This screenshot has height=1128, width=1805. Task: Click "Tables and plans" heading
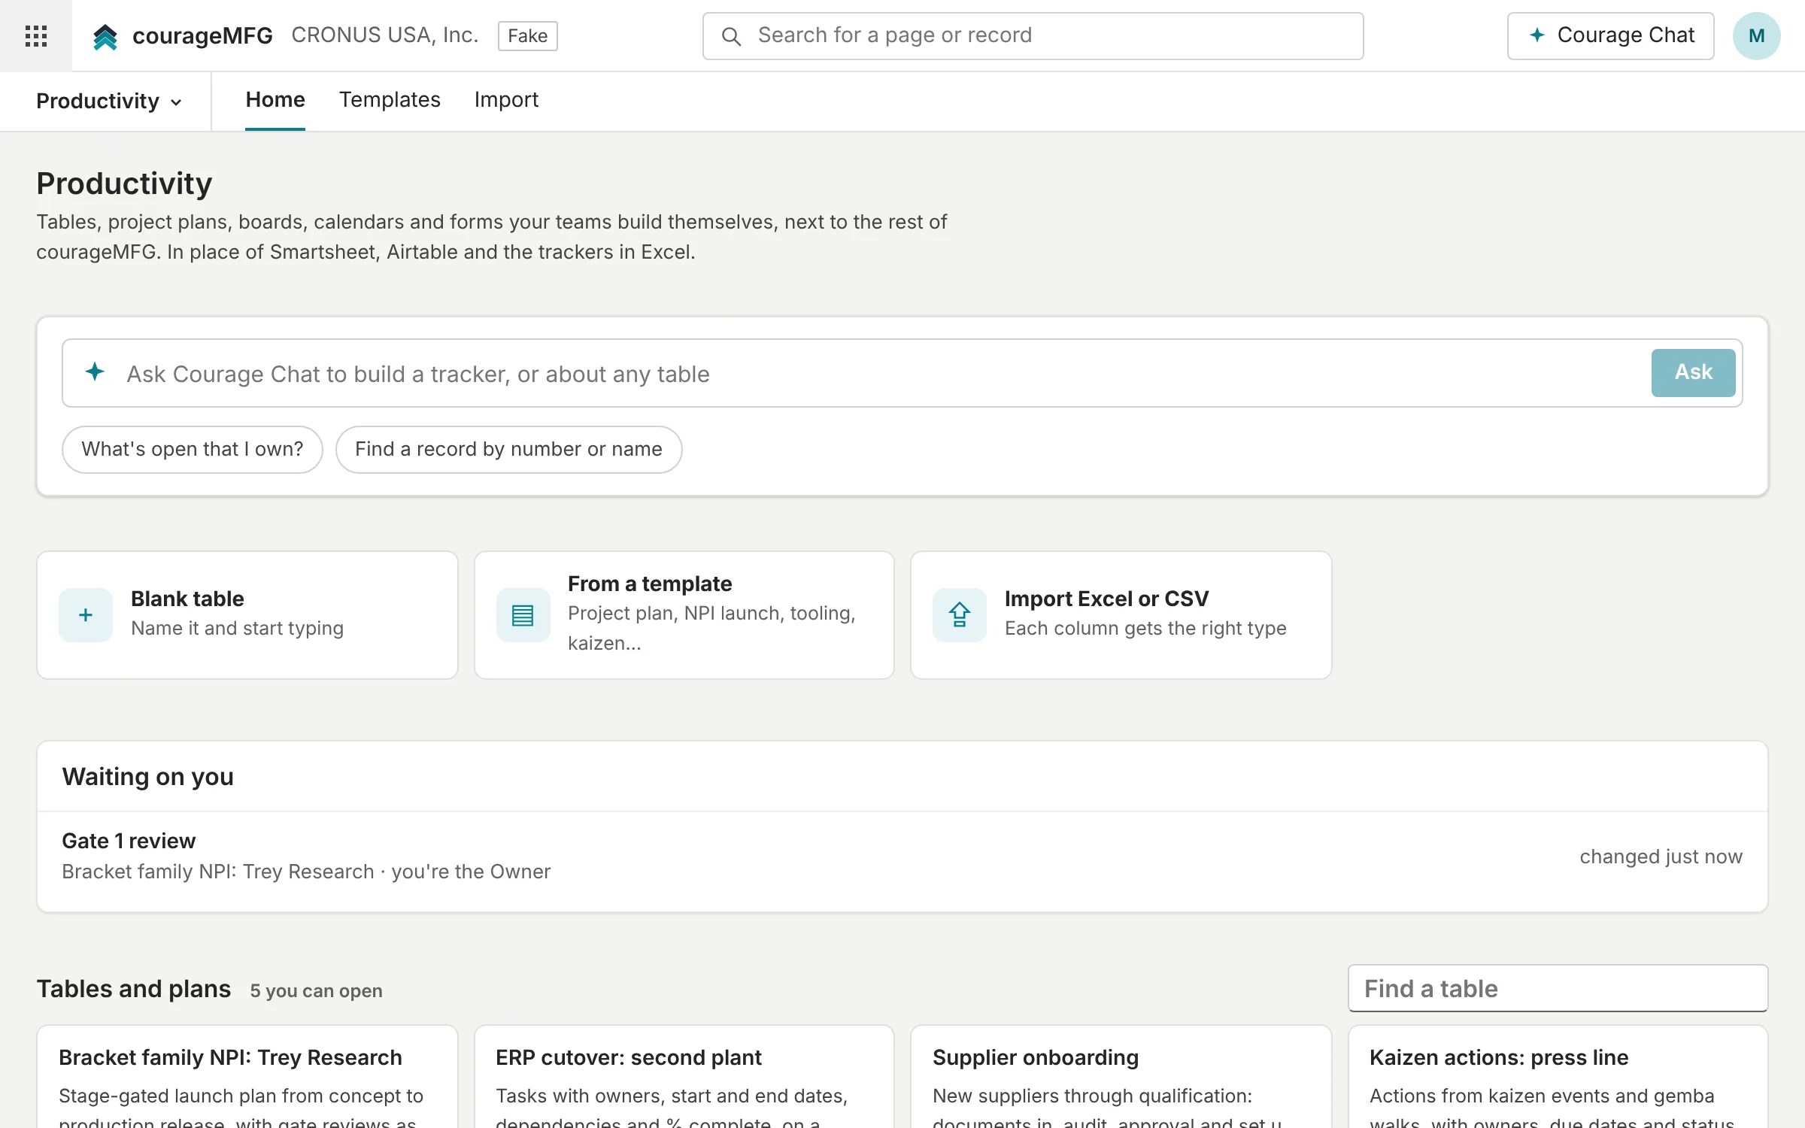click(134, 988)
